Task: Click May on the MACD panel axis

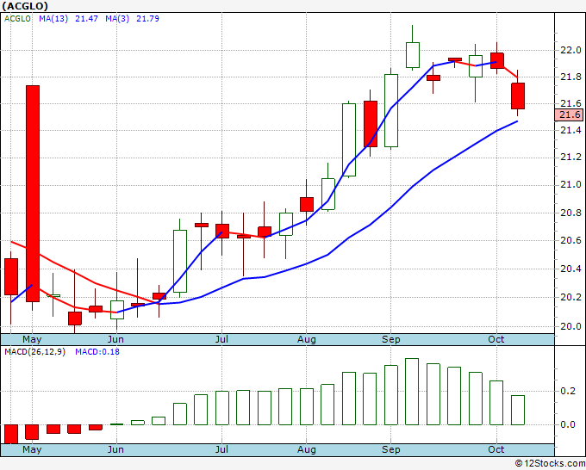Action: tap(32, 449)
